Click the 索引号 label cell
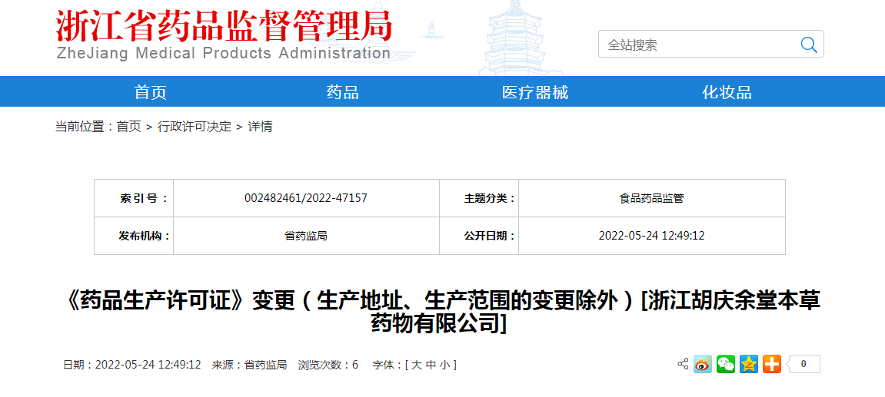The width and height of the screenshot is (885, 397). click(134, 198)
